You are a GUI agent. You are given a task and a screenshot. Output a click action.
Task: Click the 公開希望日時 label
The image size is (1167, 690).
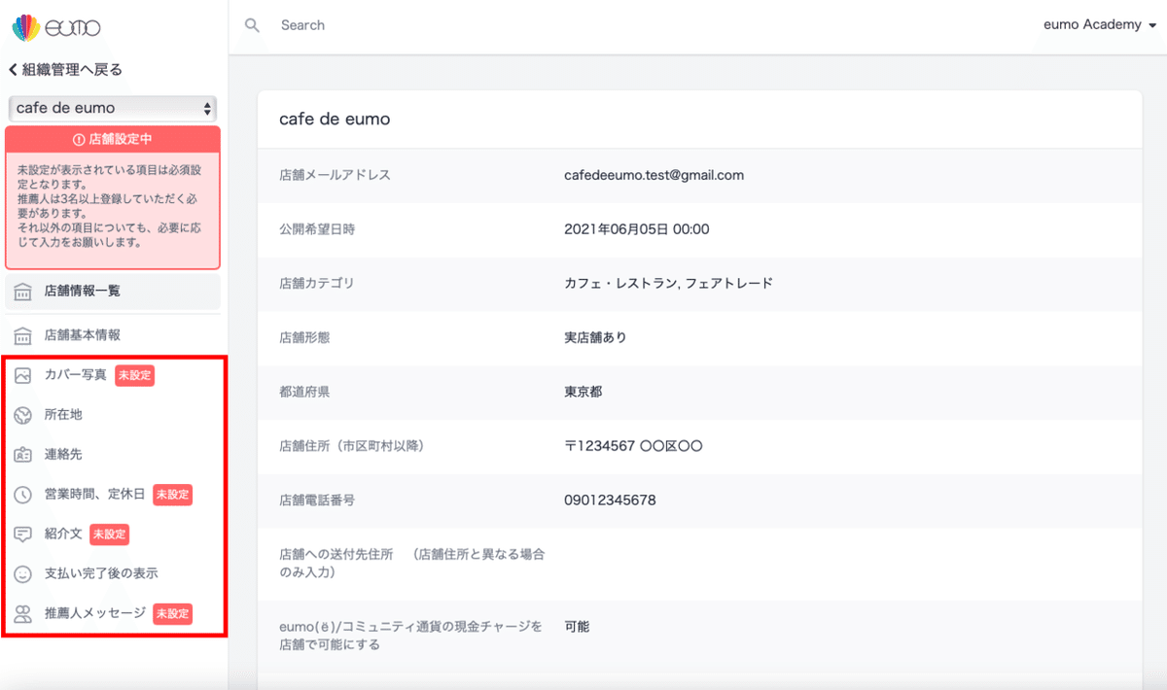[317, 229]
